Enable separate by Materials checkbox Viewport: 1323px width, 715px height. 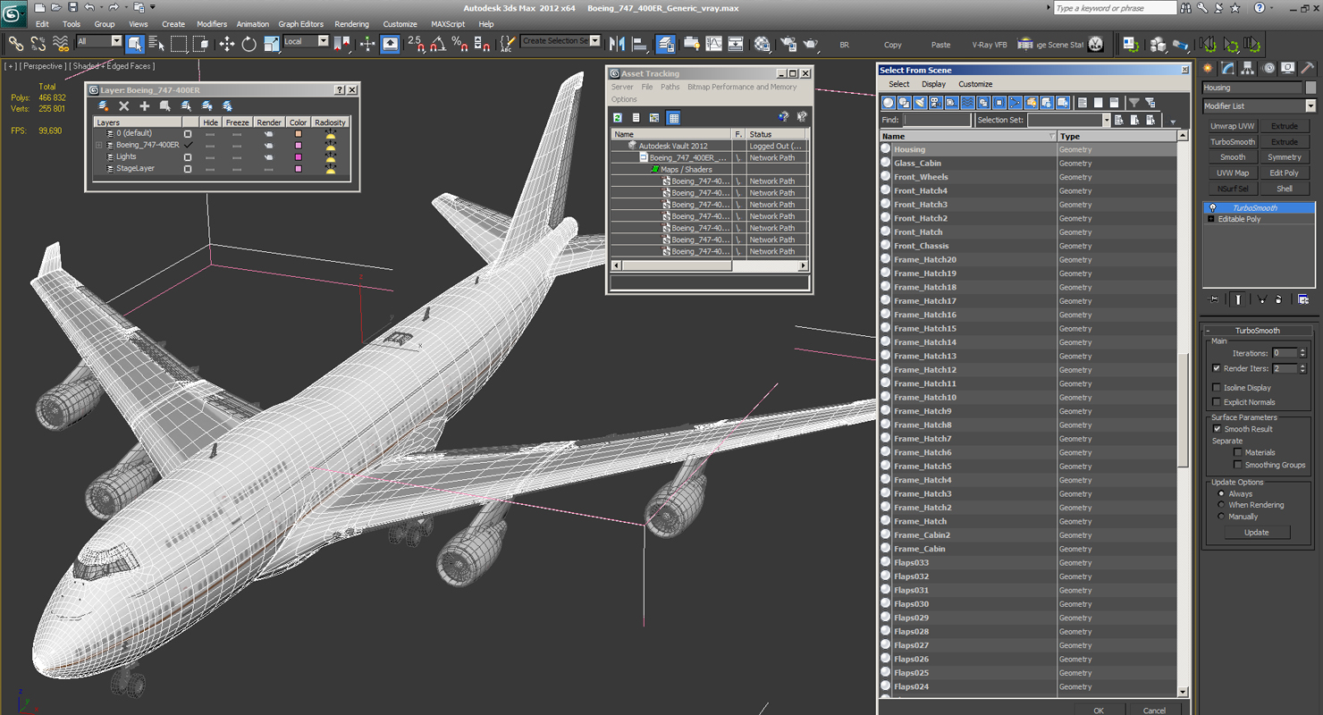(1238, 452)
